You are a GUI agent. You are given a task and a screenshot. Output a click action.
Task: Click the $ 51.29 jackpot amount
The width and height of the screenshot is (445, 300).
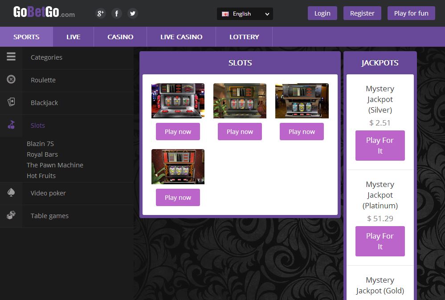380,219
